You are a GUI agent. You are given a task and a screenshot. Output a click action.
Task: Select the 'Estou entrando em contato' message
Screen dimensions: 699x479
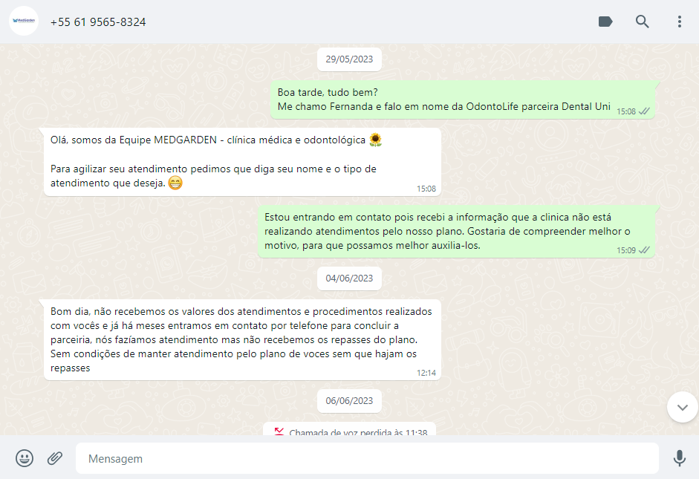(x=456, y=232)
